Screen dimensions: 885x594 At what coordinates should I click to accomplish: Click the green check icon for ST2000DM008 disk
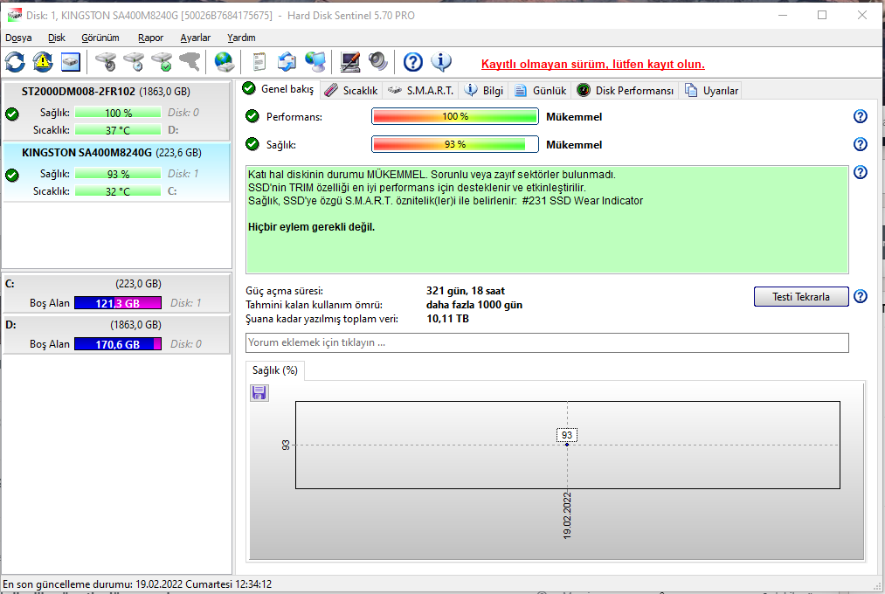[x=12, y=114]
